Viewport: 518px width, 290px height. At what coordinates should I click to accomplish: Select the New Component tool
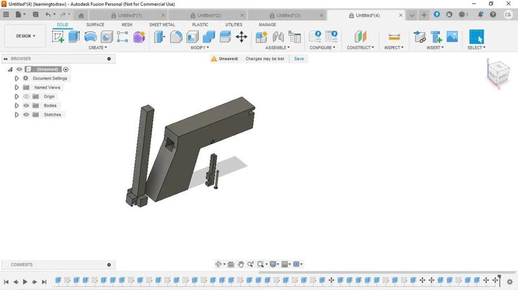tap(262, 37)
